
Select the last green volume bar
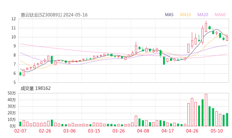227,119
